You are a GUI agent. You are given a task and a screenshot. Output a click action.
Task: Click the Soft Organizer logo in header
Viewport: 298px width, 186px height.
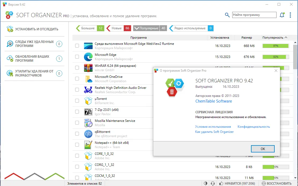click(x=9, y=15)
